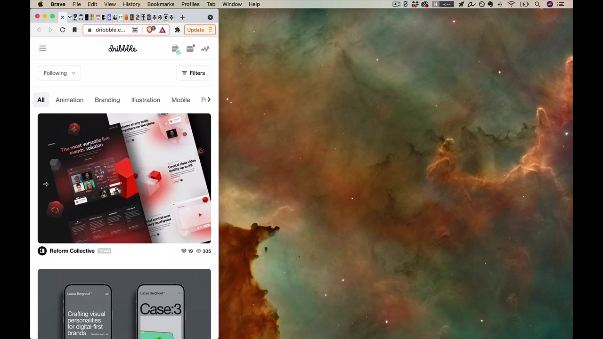This screenshot has height=339, width=603.
Task: Open the rocket menu bar icon
Action: coord(461,4)
